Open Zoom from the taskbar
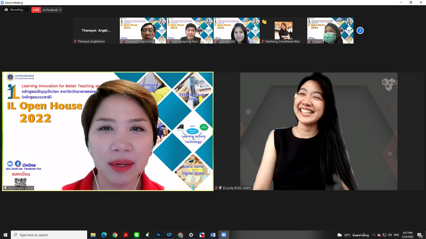Screen dimensions: 426x239 [224, 235]
